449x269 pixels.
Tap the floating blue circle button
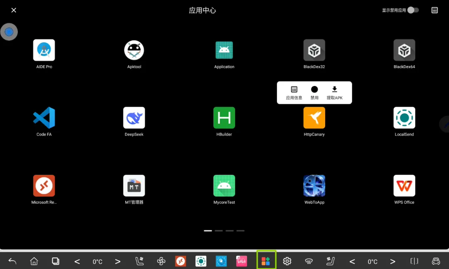[x=9, y=32]
